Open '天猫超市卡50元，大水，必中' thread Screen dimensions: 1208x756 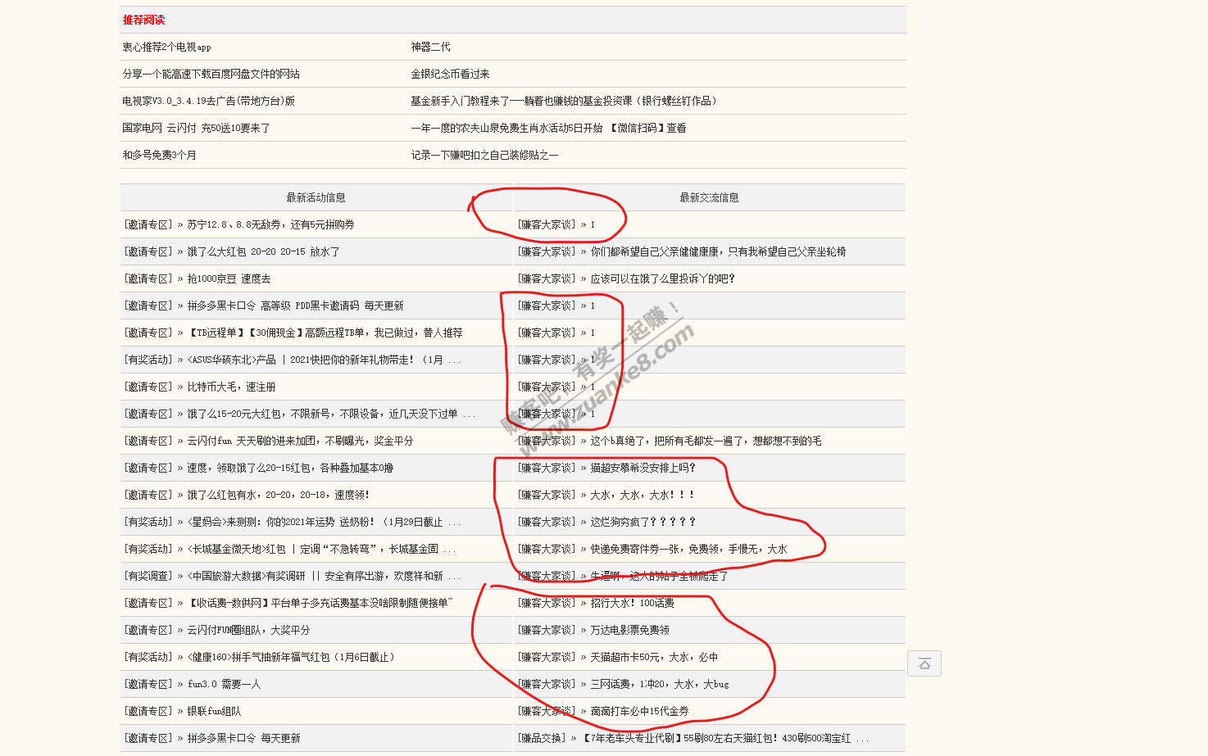tap(655, 657)
